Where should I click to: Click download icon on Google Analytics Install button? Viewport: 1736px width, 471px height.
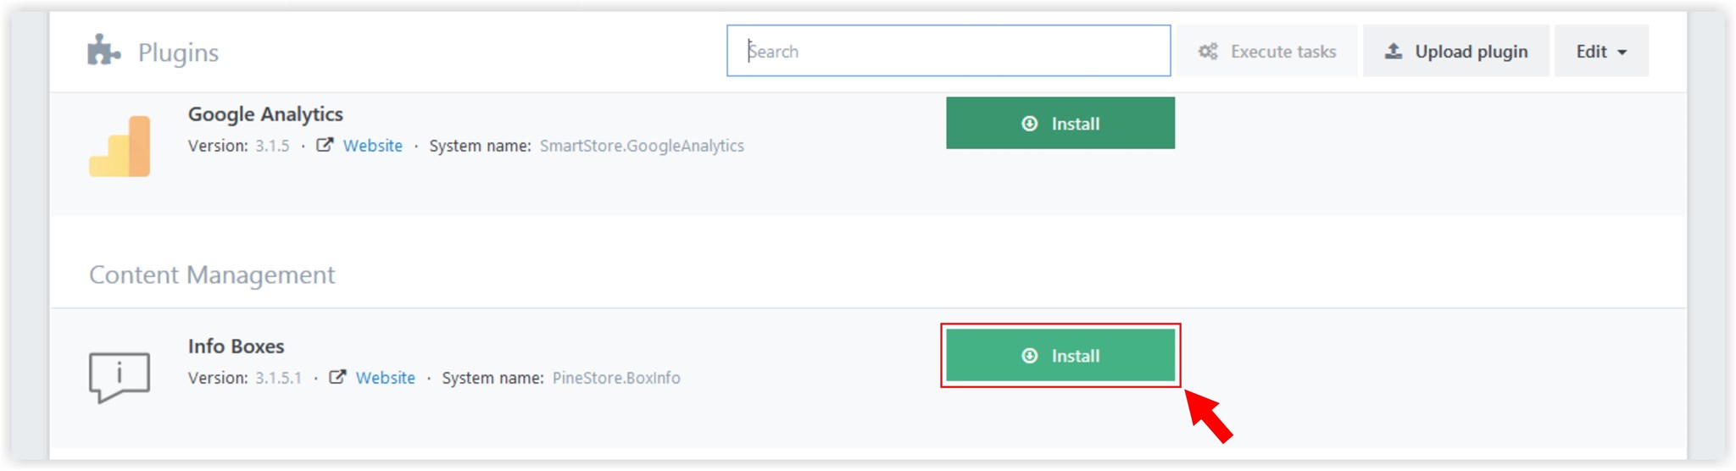(1030, 124)
